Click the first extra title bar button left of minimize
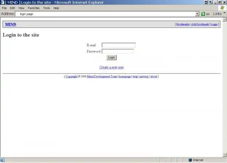Viewport: 227px width, 163px height. point(206,2)
